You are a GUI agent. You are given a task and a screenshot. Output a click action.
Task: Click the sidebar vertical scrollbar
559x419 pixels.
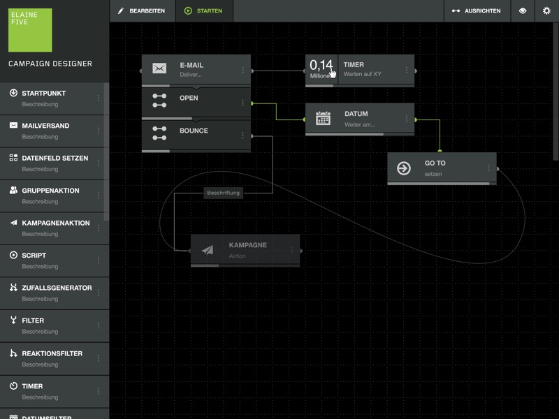pos(106,152)
